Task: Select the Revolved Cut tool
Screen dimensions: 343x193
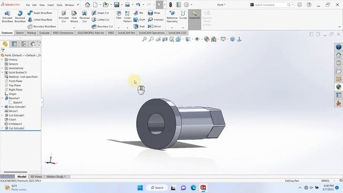Action: click(85, 17)
